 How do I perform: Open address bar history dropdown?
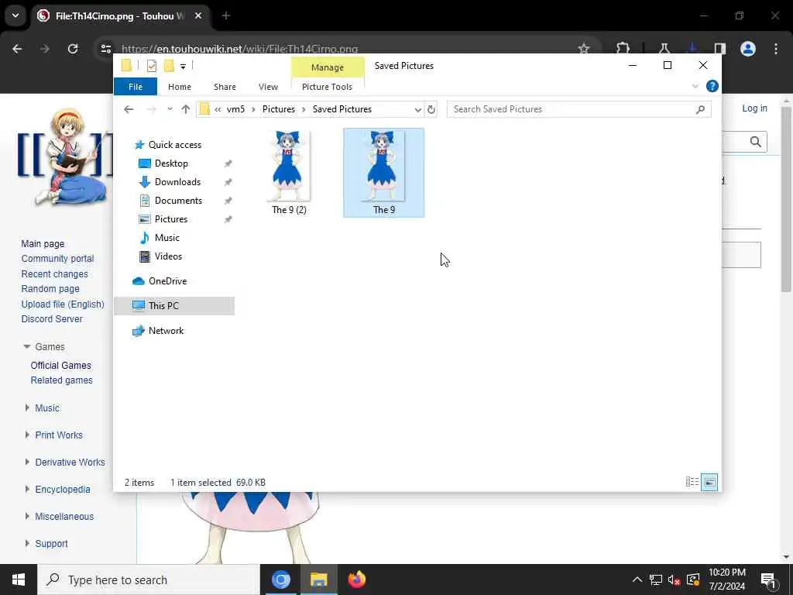tap(417, 109)
